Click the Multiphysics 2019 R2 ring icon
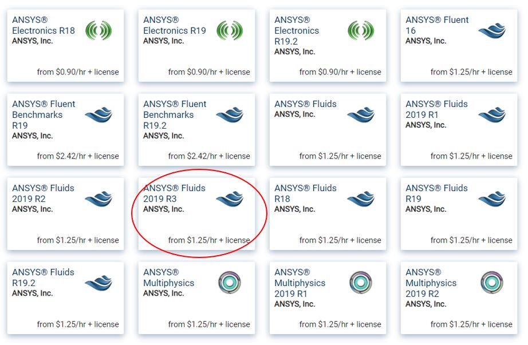 [492, 283]
